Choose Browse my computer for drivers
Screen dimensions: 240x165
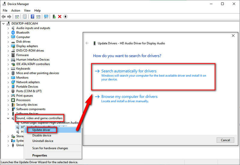click(x=129, y=97)
